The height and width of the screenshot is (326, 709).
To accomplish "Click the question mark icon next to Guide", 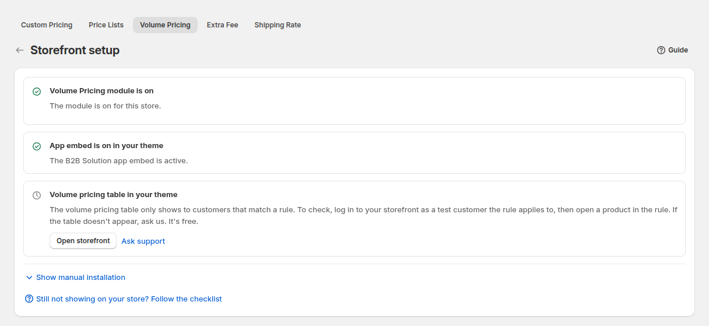I will [x=661, y=50].
